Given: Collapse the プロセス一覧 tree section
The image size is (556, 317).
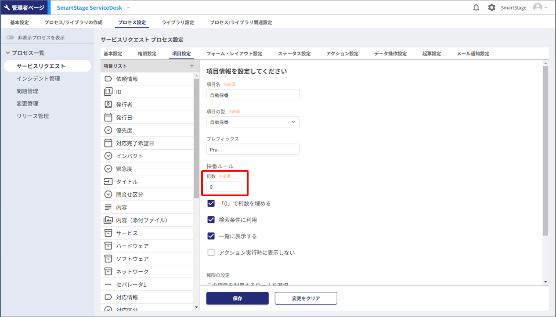Looking at the screenshot, I should 8,53.
